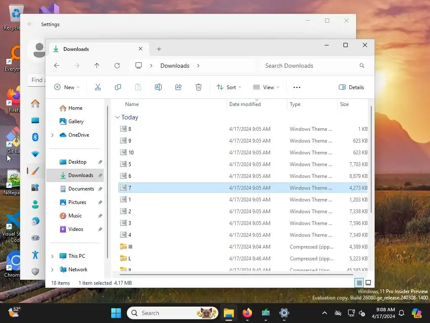430x323 pixels.
Task: Expand chevron after Downloads in address bar
Action: coord(198,66)
